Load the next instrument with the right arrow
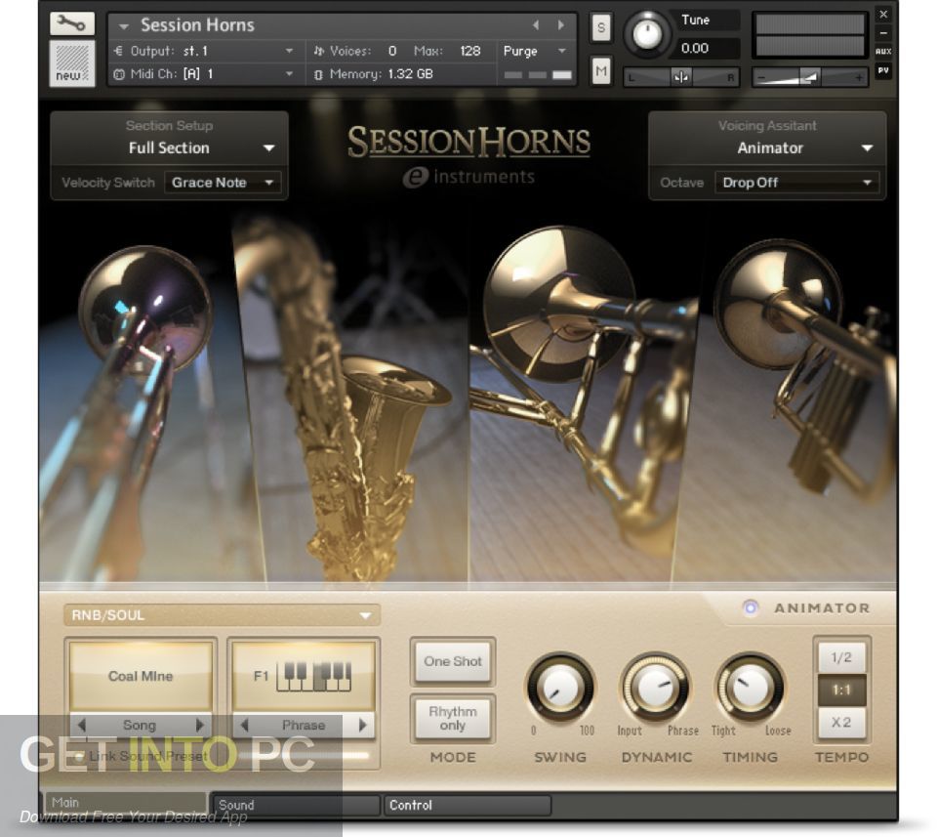This screenshot has height=837, width=937. [x=560, y=25]
